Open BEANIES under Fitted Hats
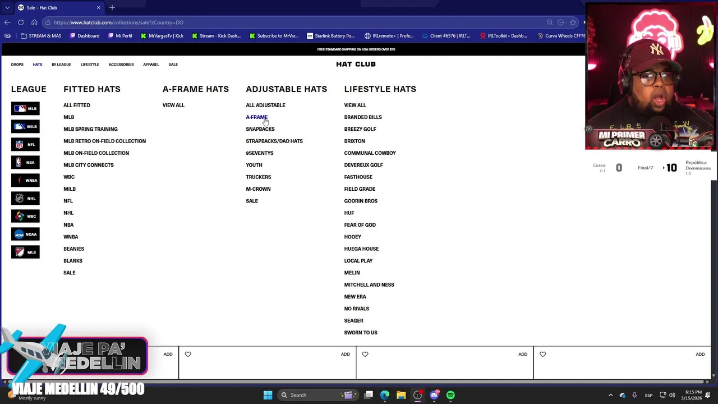 tap(73, 249)
